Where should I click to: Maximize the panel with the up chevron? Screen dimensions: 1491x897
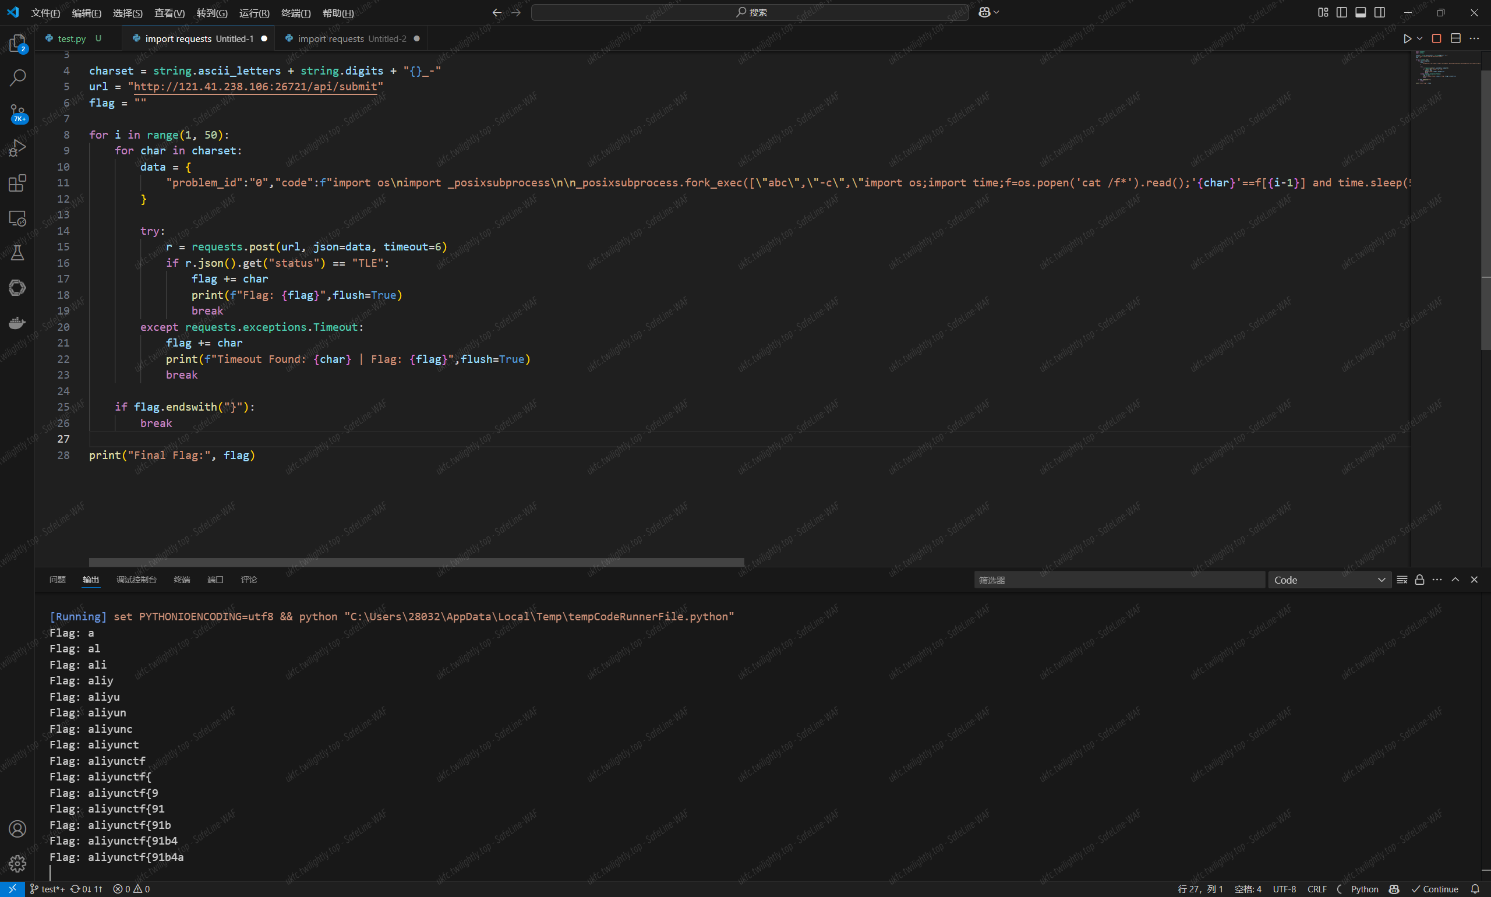(1455, 580)
